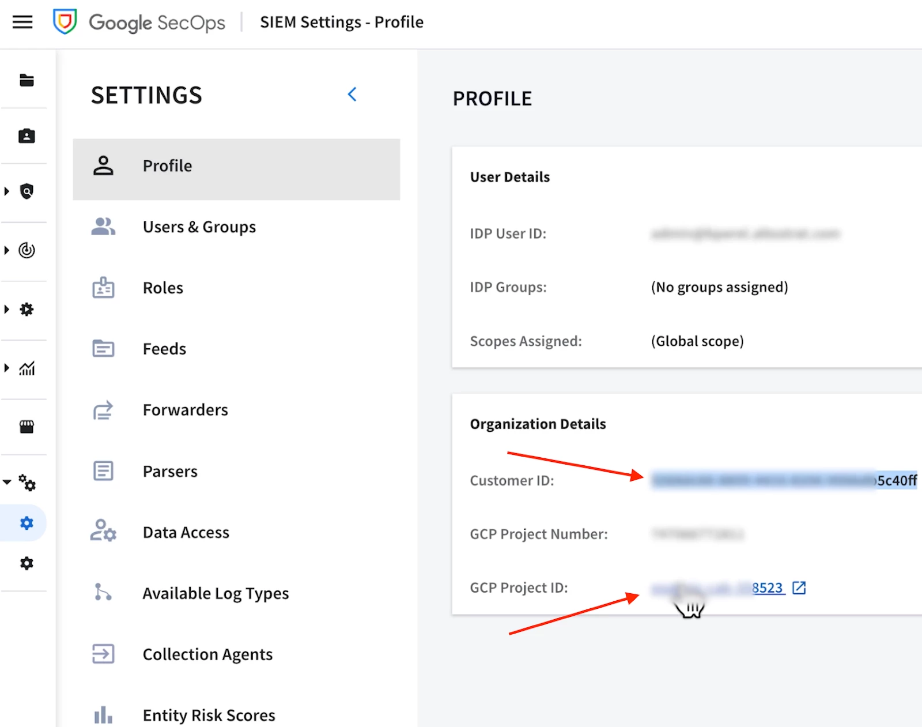Click the Profile person icon
The width and height of the screenshot is (922, 727).
pos(103,165)
